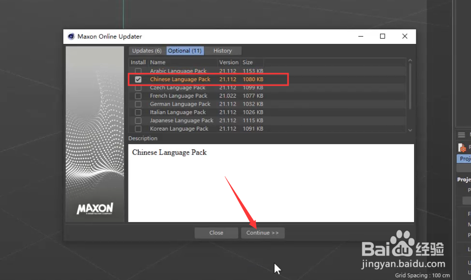Click the 1115 KB size cell
Image resolution: width=471 pixels, height=280 pixels.
pos(253,120)
